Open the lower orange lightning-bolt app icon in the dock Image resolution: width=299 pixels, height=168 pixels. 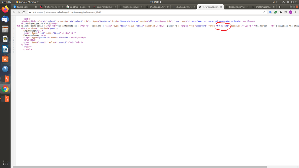[5, 99]
